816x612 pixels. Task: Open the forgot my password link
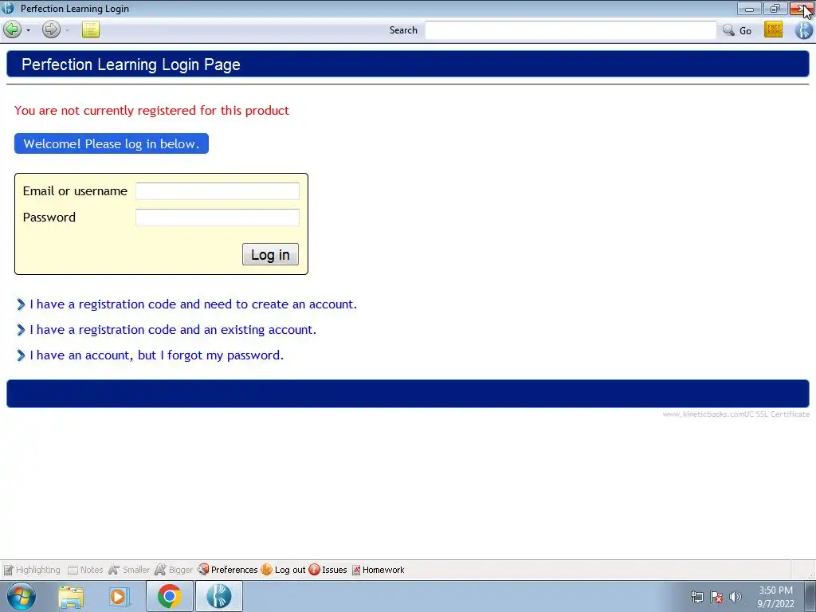(157, 355)
